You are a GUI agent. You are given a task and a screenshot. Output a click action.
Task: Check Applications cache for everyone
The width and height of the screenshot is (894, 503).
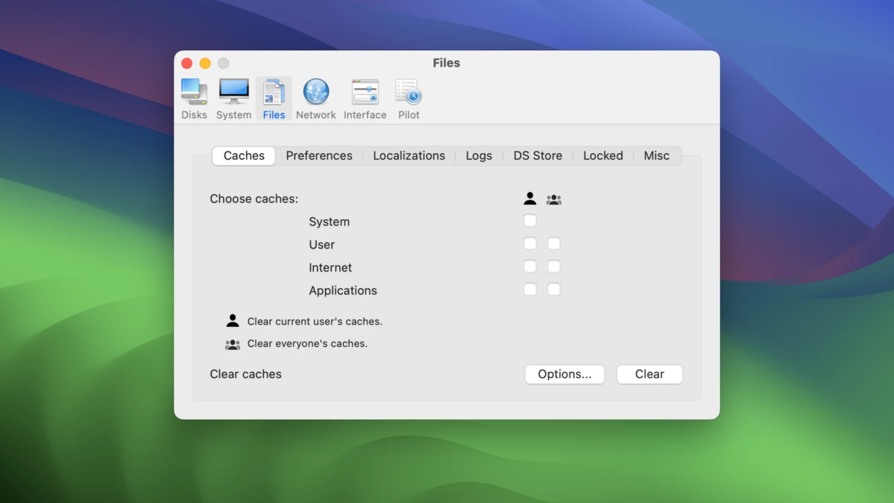tap(554, 290)
